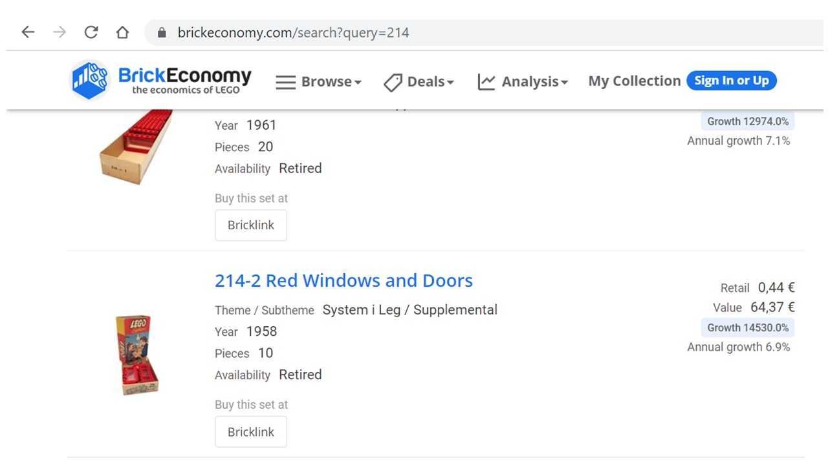This screenshot has height=465, width=828.
Task: Select the Growth 14530.0% badge
Action: point(747,327)
